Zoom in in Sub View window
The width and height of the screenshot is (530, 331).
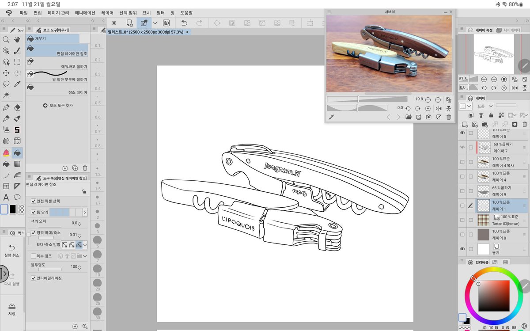[x=438, y=100]
